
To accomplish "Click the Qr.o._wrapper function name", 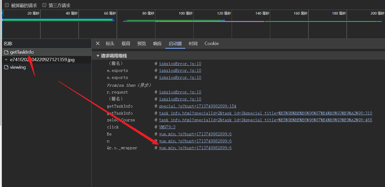I will 122,148.
